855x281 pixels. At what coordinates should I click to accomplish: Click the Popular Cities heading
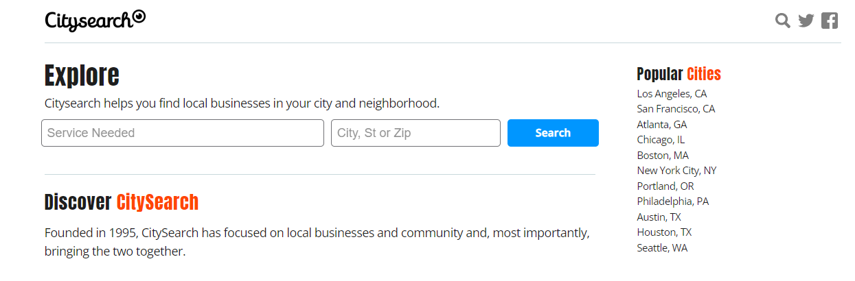click(679, 74)
